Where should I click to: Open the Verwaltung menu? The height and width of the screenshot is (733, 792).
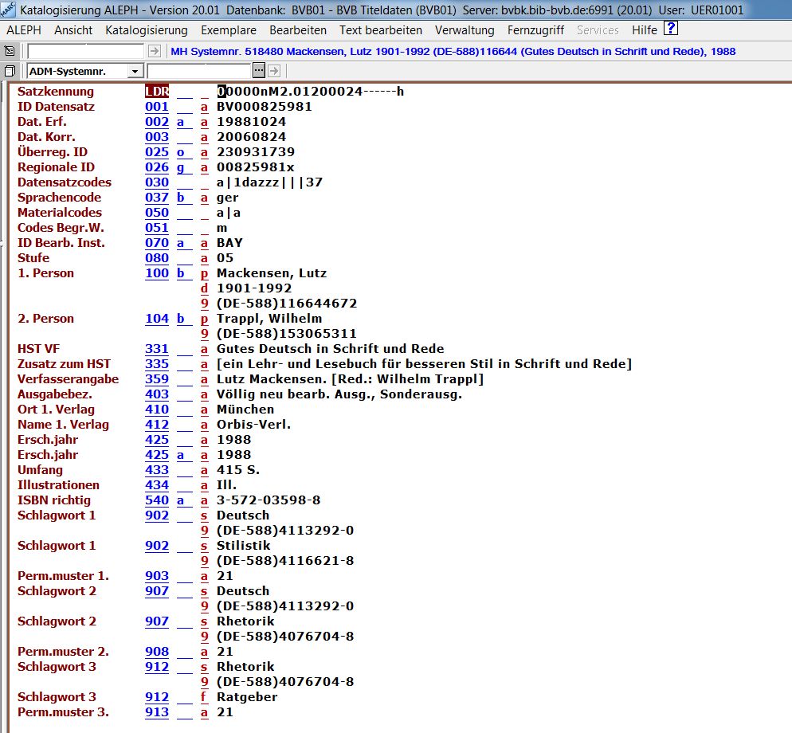[465, 30]
